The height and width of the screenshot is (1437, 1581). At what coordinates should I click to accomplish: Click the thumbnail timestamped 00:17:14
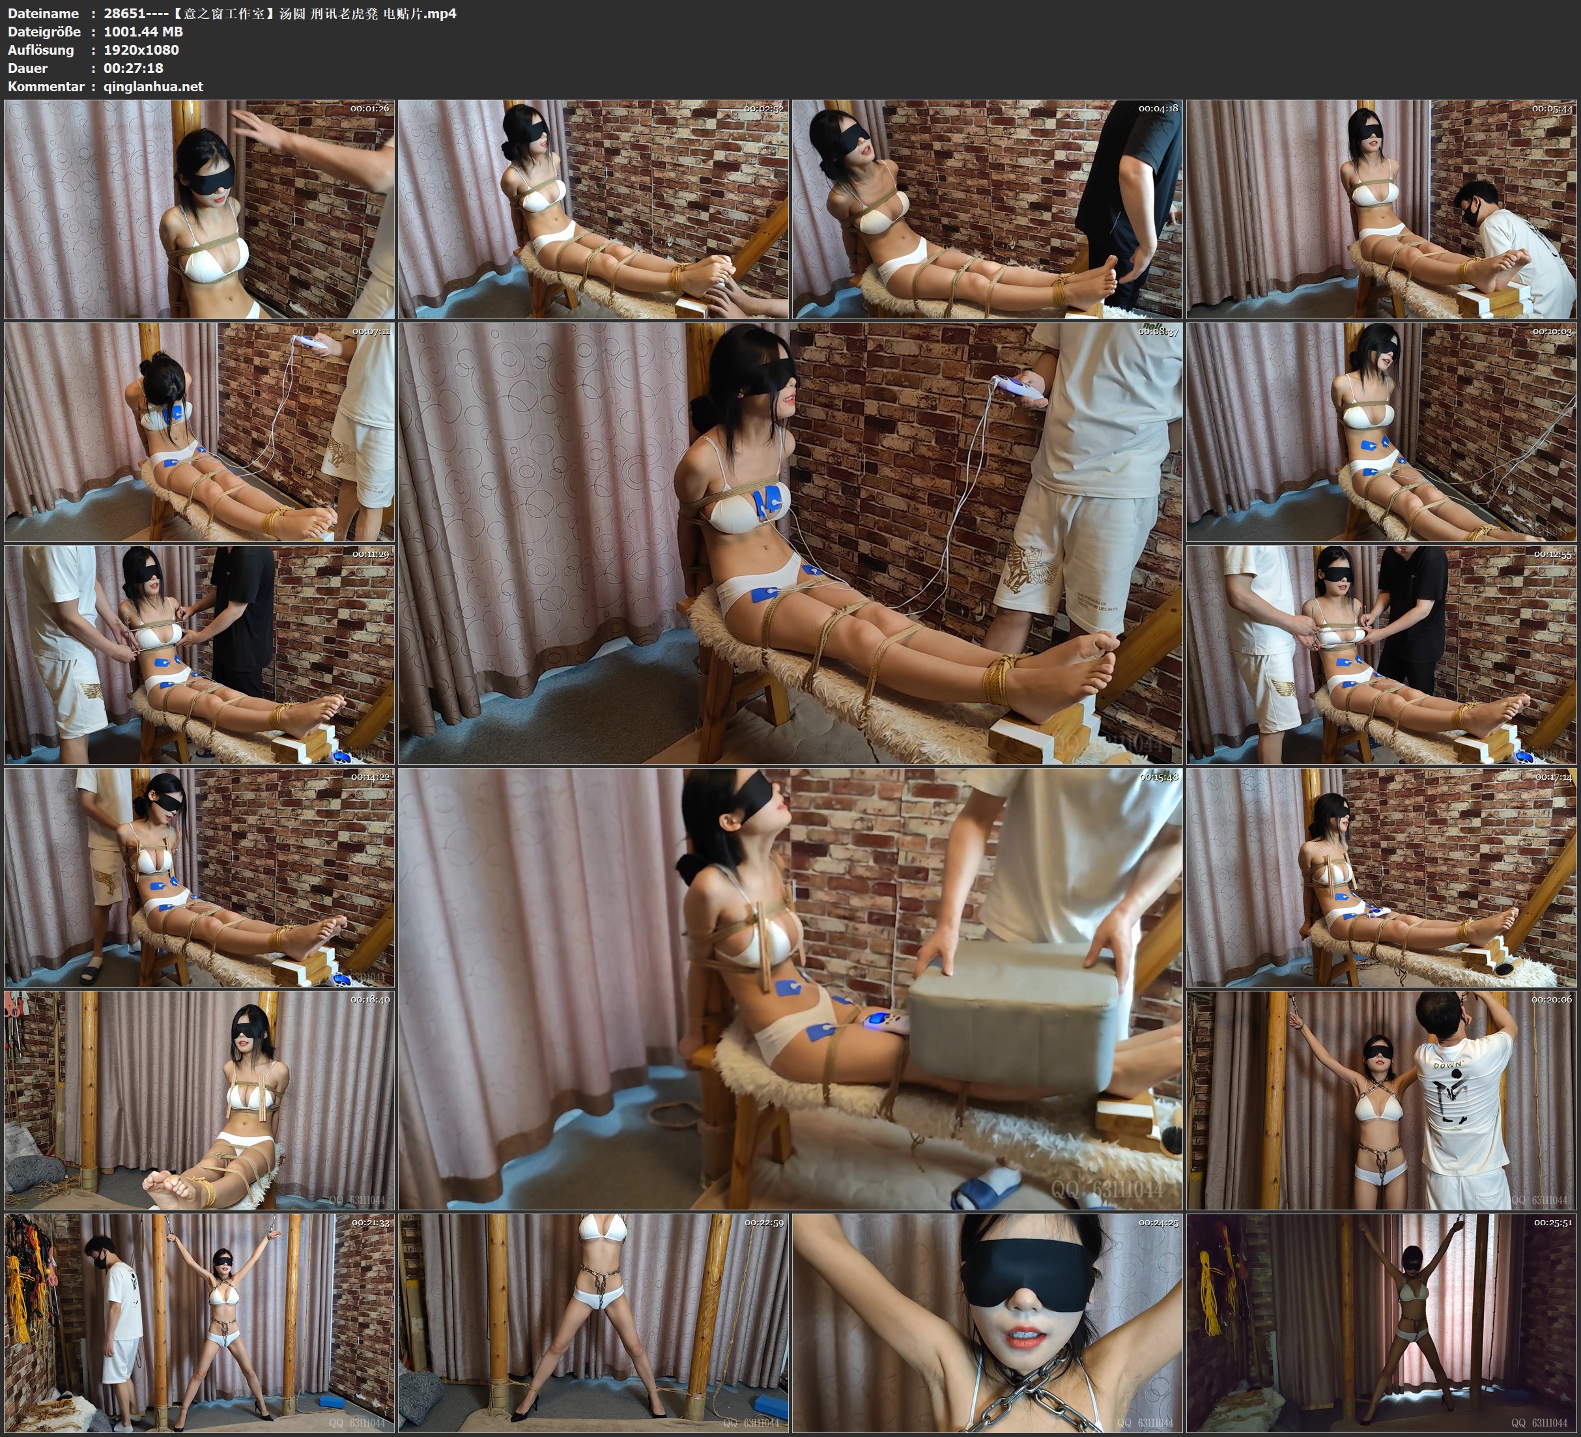tap(1382, 877)
